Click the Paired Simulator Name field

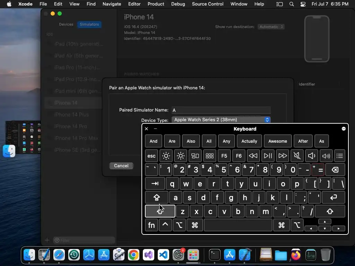(221, 110)
